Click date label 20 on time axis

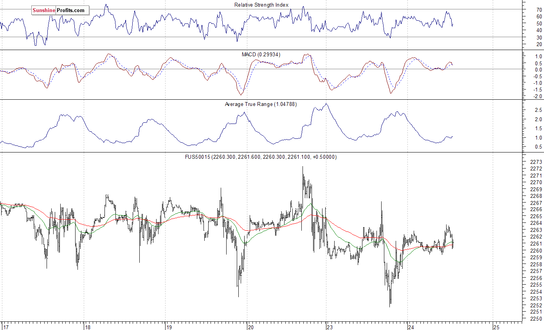pos(251,327)
